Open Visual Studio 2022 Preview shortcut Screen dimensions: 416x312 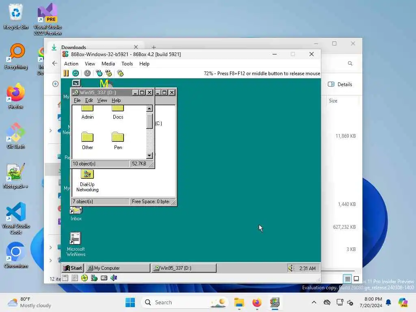click(48, 19)
